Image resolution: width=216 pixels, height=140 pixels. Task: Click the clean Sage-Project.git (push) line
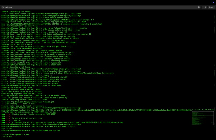pos(34,79)
